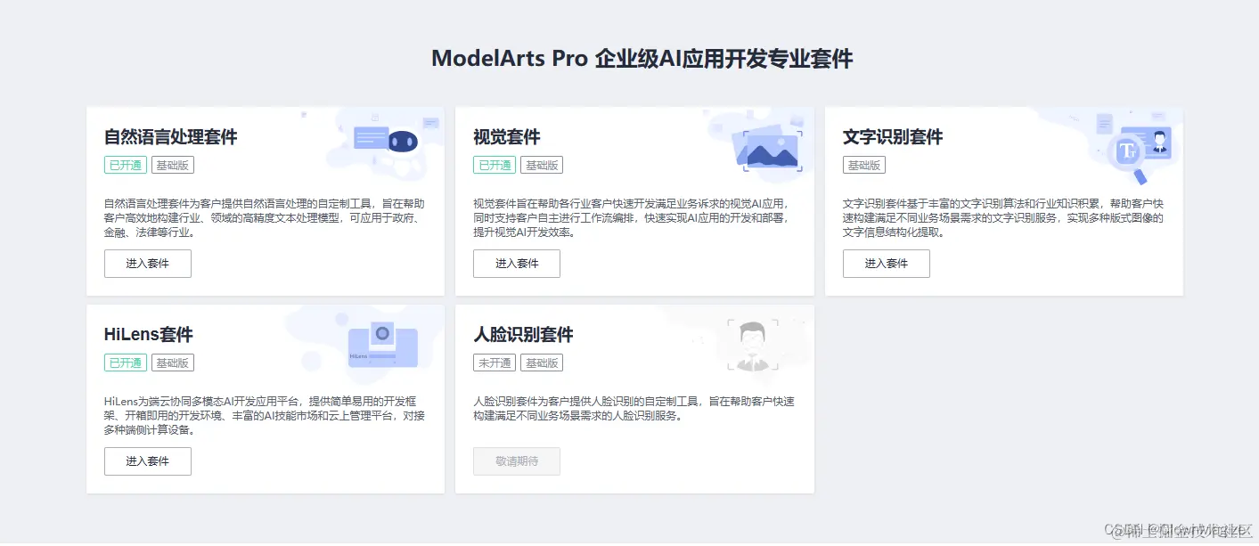Screen dimensions: 1259x546
Task: Click the 已开通 badge on 自然语言处理套件
Action: [125, 164]
